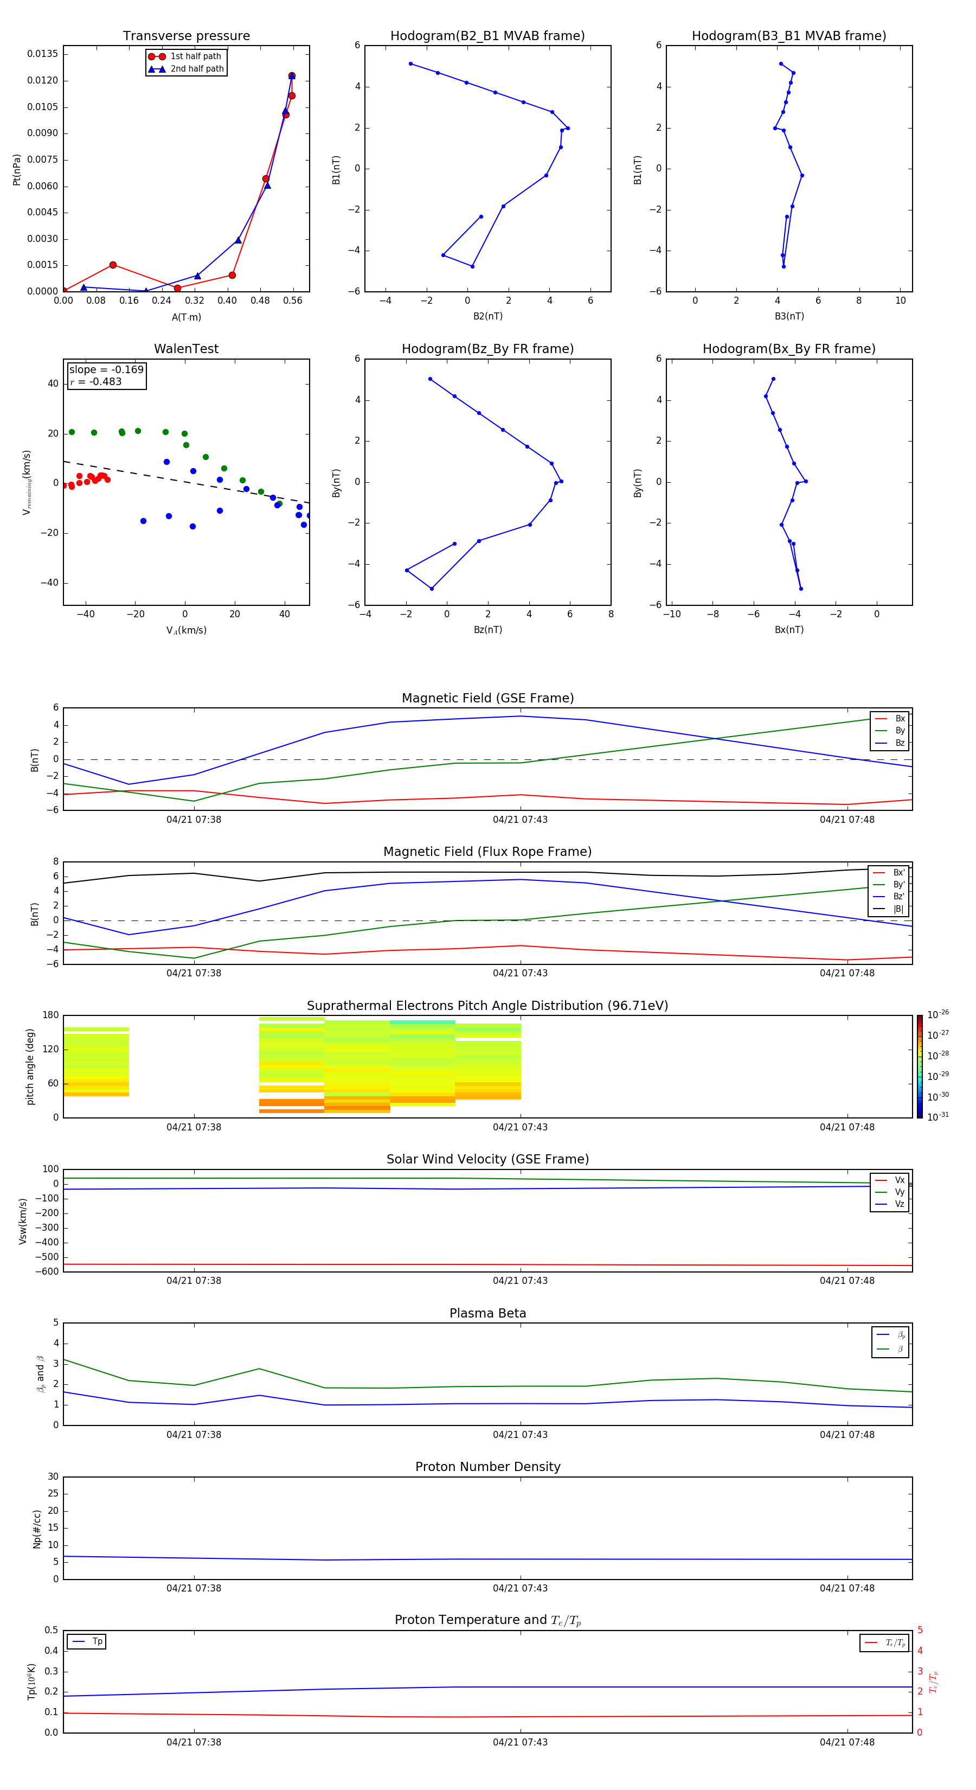Viewport: 976px width, 1790px height.
Task: Click '2nd half path' legend entry
Action: [186, 69]
